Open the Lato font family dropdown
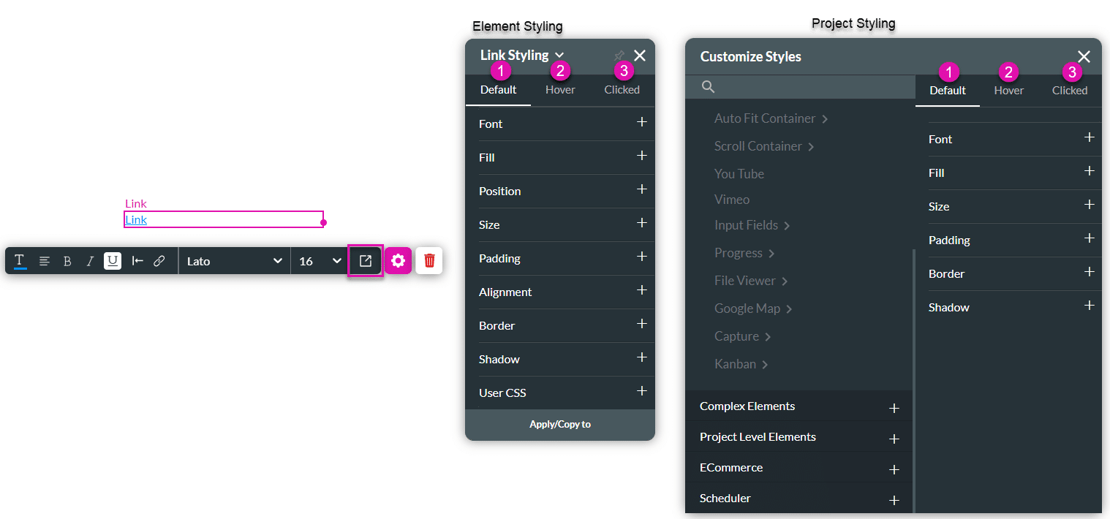Image resolution: width=1110 pixels, height=519 pixels. (x=234, y=260)
